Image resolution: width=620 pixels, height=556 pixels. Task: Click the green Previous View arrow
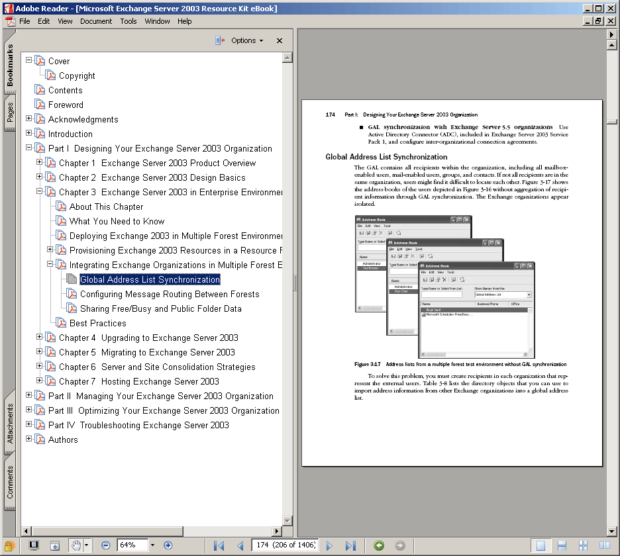click(379, 545)
